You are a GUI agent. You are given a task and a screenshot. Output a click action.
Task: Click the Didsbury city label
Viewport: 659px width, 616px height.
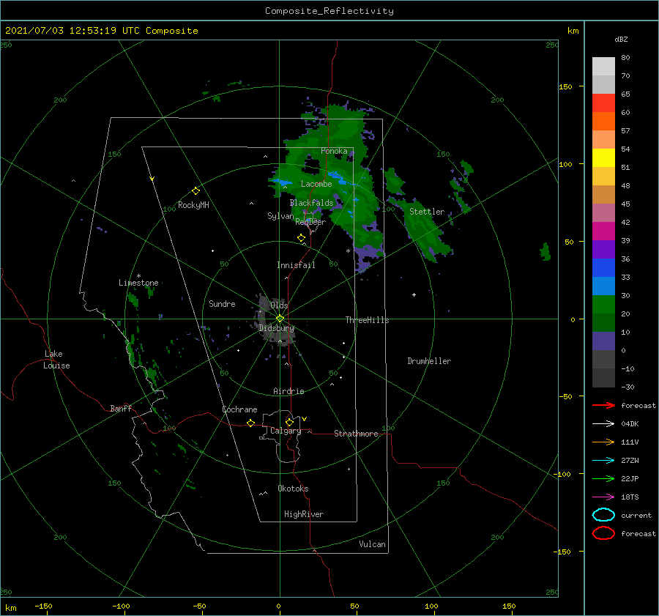coord(277,328)
